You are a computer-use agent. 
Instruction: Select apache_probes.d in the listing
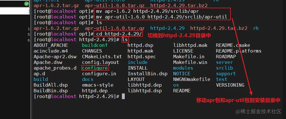55,68
